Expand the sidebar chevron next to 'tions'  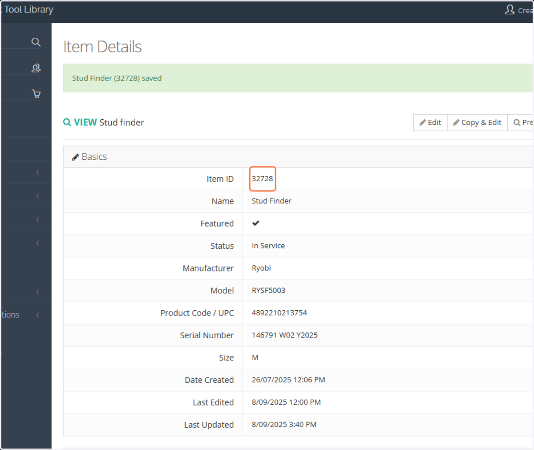[x=37, y=315]
